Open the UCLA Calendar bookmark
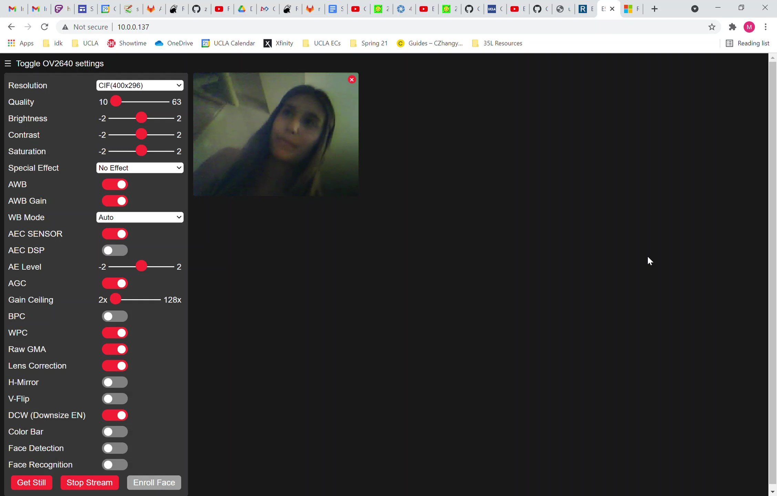This screenshot has width=777, height=496. pyautogui.click(x=228, y=43)
